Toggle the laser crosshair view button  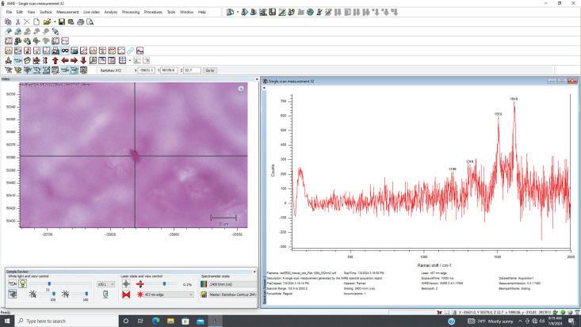(x=126, y=283)
